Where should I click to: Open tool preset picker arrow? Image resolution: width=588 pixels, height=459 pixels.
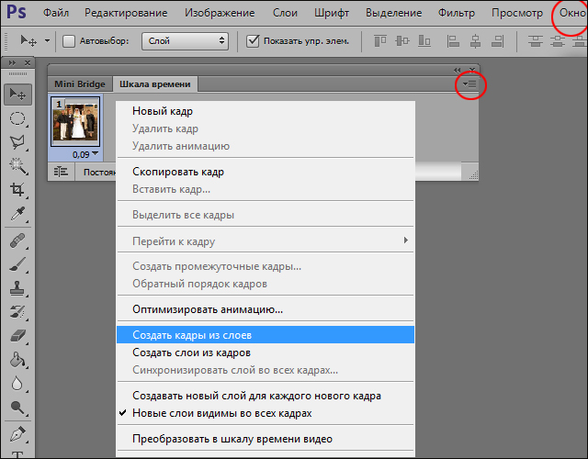(47, 40)
